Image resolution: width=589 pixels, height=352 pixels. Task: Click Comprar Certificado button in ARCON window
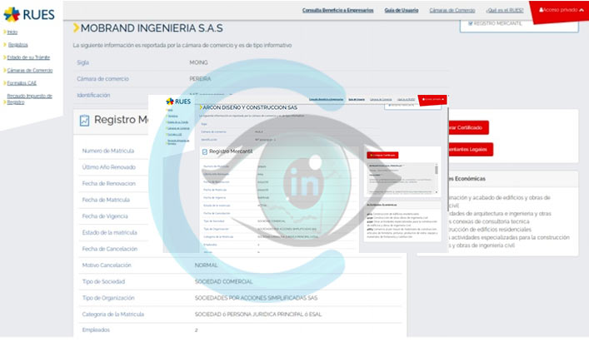click(382, 155)
